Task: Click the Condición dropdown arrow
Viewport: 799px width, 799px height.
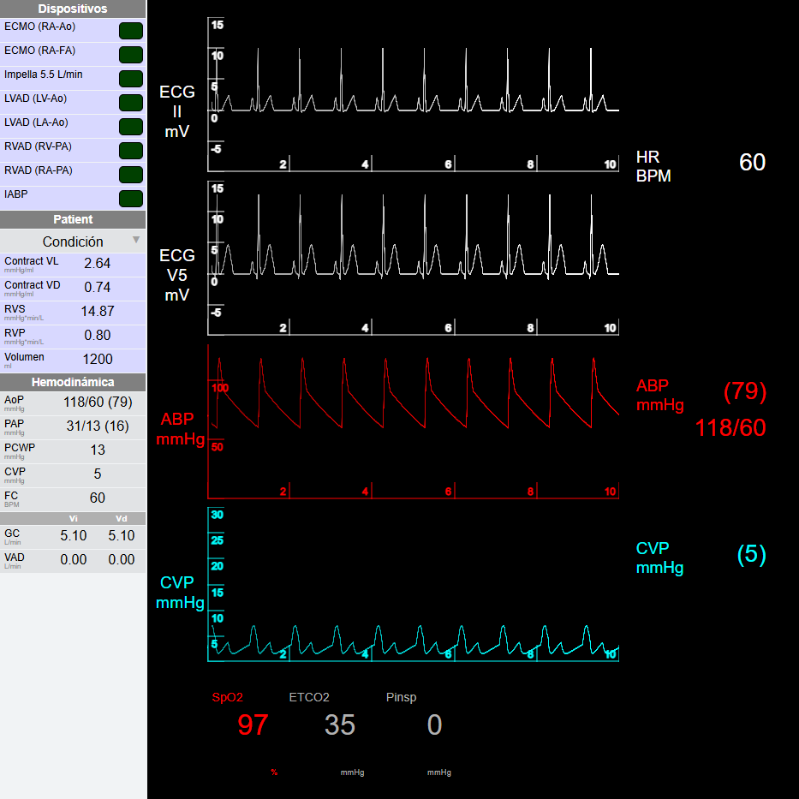Action: pos(136,240)
